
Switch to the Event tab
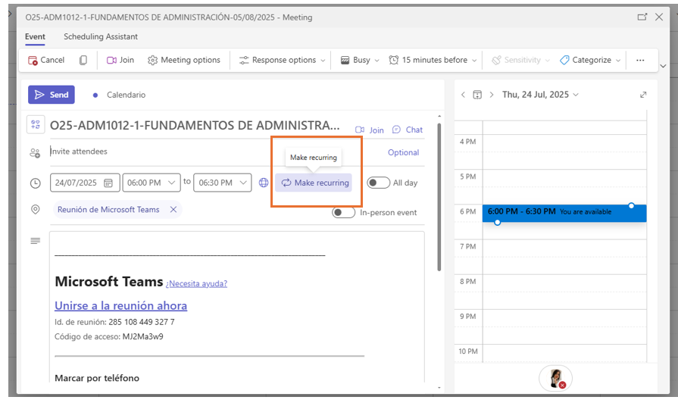(35, 37)
